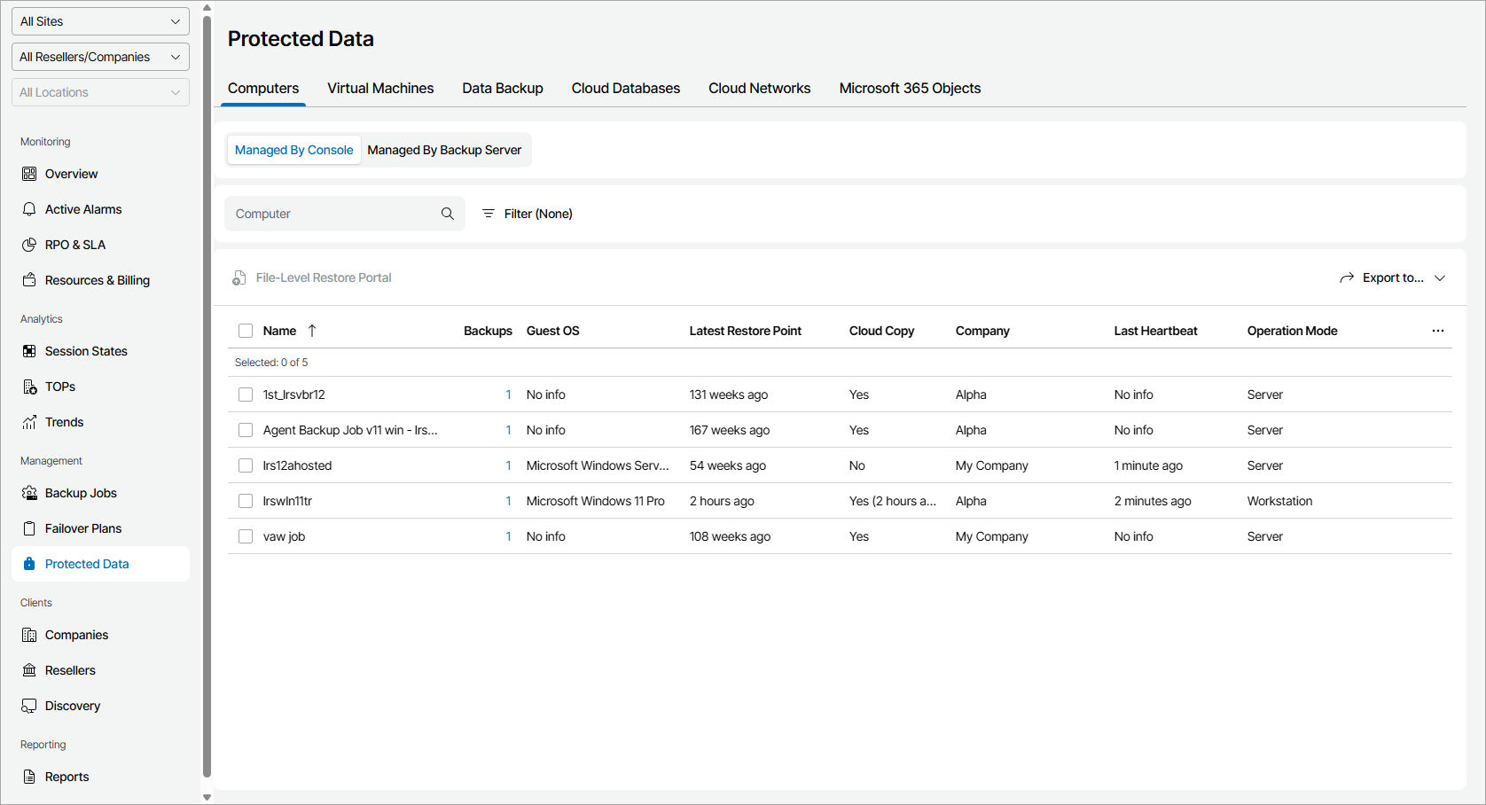The image size is (1486, 805).
Task: Switch to the Virtual Machines tab
Action: click(380, 89)
